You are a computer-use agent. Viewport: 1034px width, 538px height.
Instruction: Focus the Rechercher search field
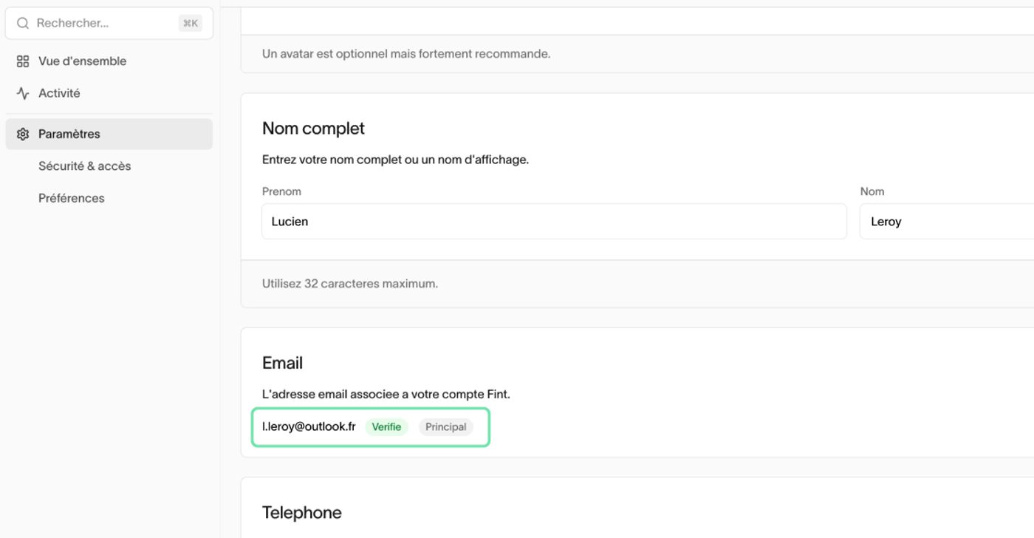click(x=109, y=24)
